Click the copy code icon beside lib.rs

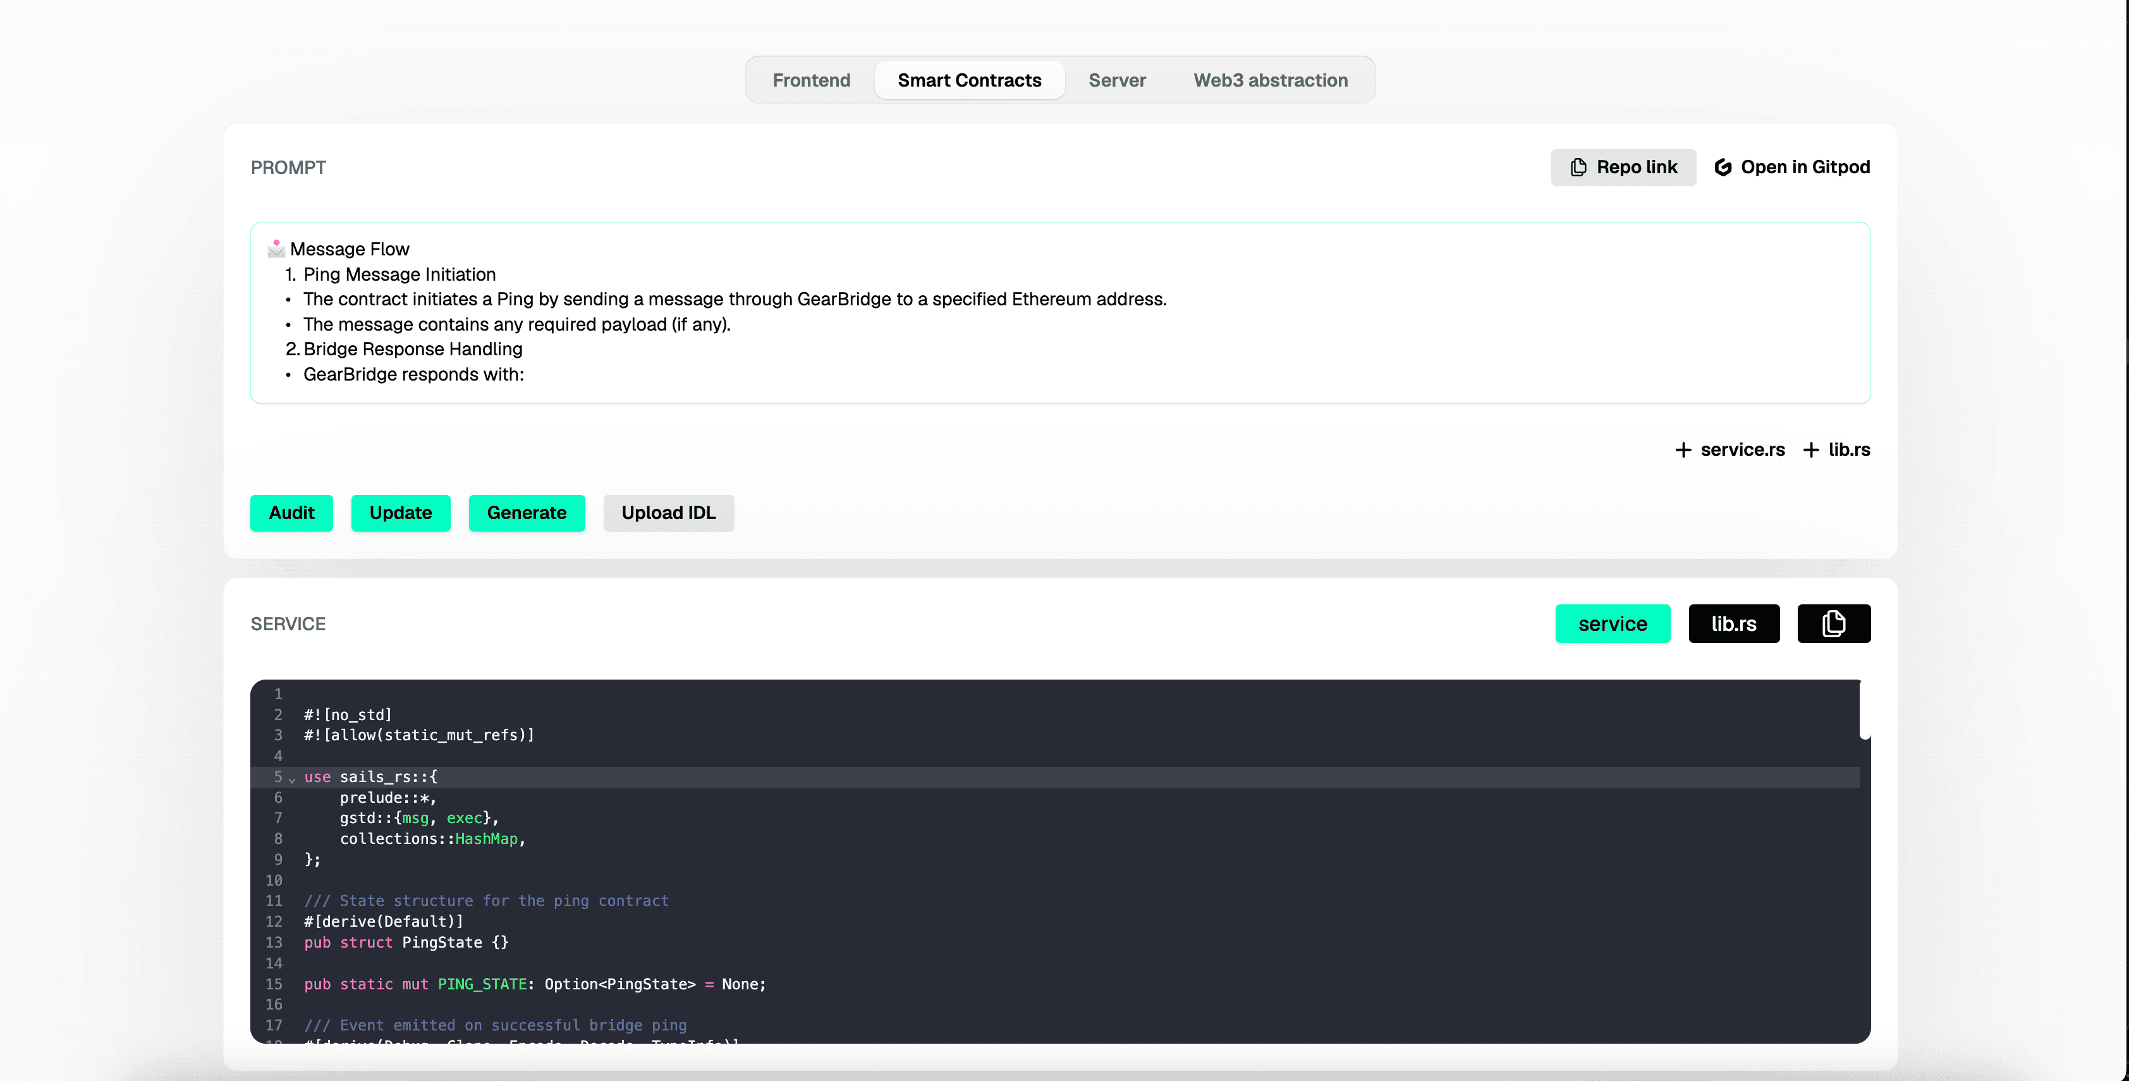point(1834,623)
